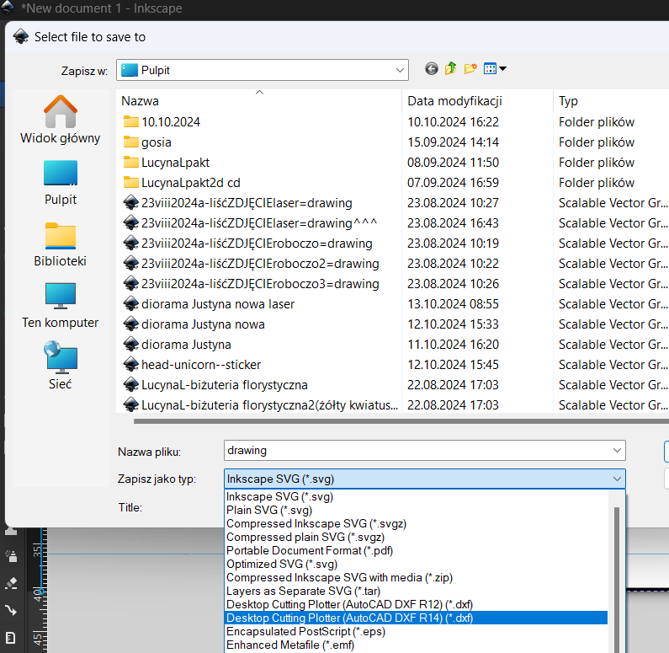Select Inkscape spray tool in toolbox
This screenshot has width=669, height=653.
click(x=11, y=555)
